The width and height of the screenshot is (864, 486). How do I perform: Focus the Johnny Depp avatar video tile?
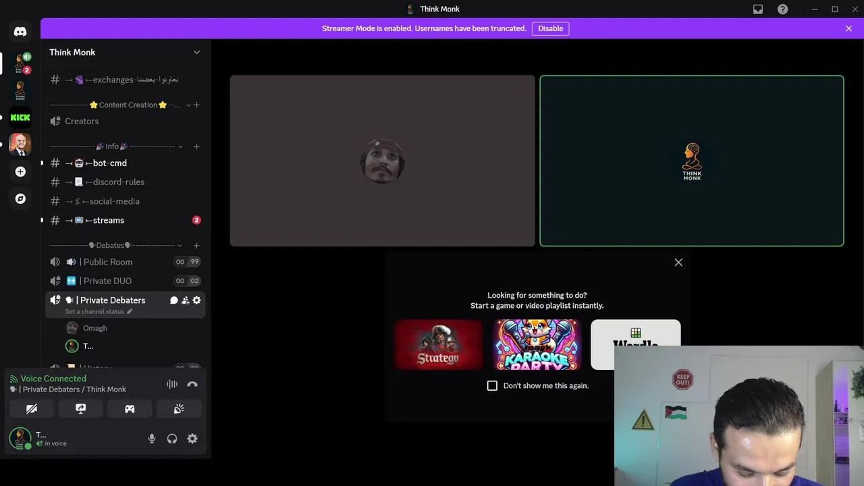tap(382, 161)
